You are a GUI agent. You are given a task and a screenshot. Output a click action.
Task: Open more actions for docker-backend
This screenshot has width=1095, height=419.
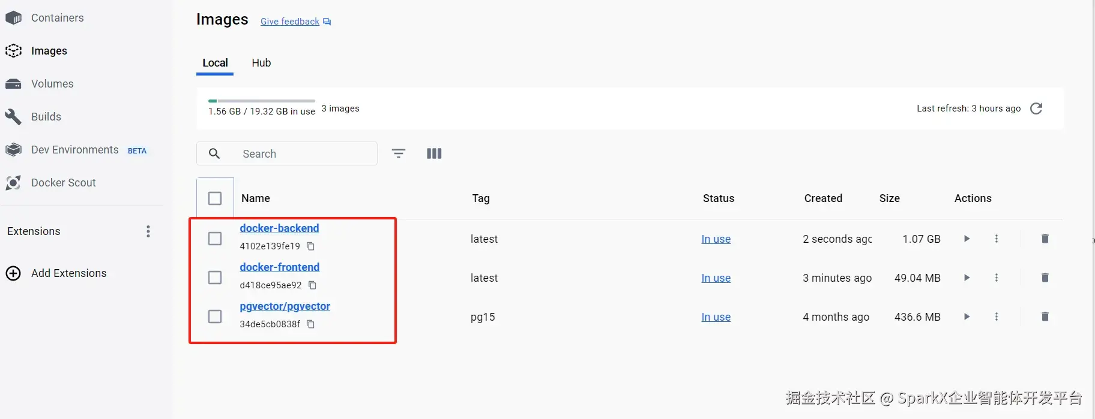[997, 239]
